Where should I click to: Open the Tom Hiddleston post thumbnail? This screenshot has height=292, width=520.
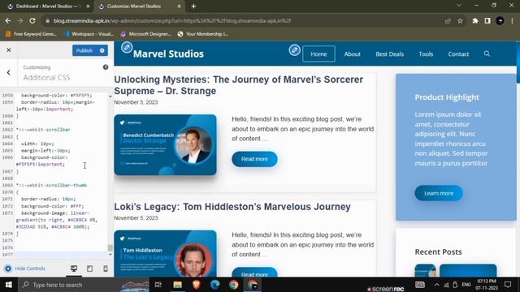click(165, 254)
